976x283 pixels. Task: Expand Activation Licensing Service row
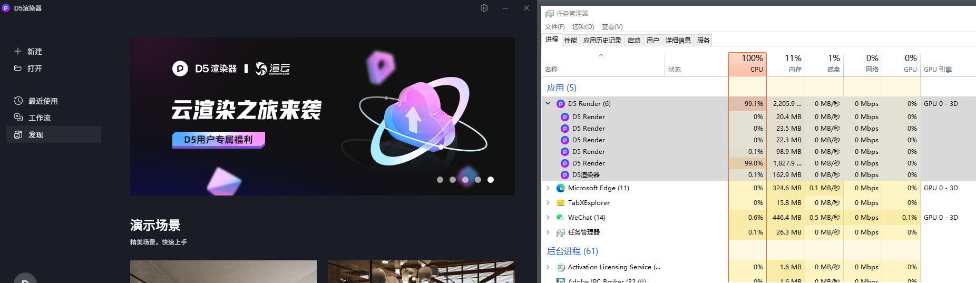tap(548, 267)
